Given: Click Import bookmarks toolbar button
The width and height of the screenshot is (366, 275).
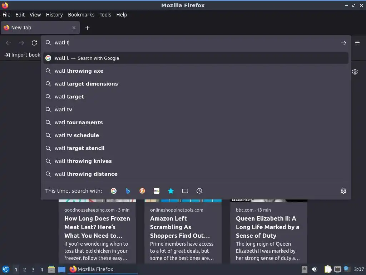Looking at the screenshot, I should coord(23,55).
